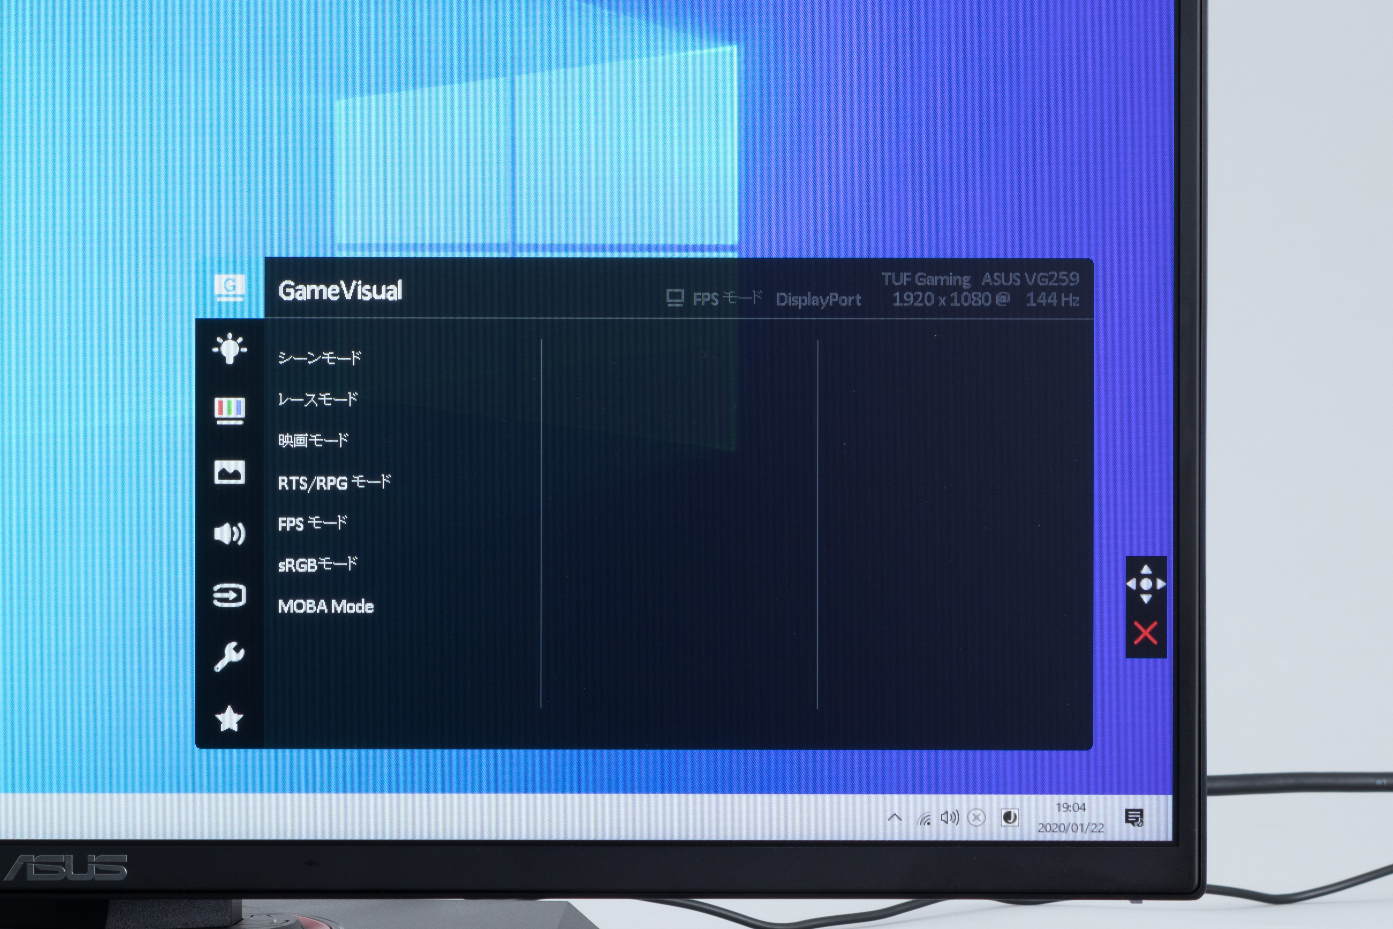Expand hidden system tray icons chevron
This screenshot has height=929, width=1393.
pos(895,818)
